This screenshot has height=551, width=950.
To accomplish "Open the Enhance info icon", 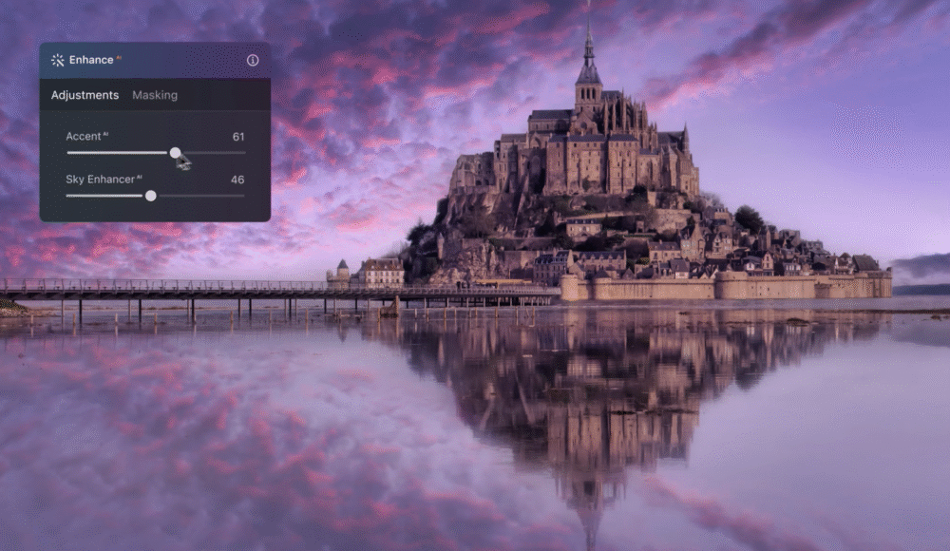I will pos(253,60).
